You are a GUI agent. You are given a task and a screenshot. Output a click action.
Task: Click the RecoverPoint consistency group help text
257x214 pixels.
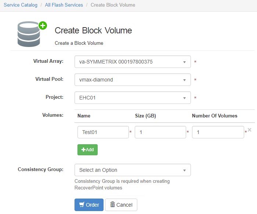[x=122, y=185]
